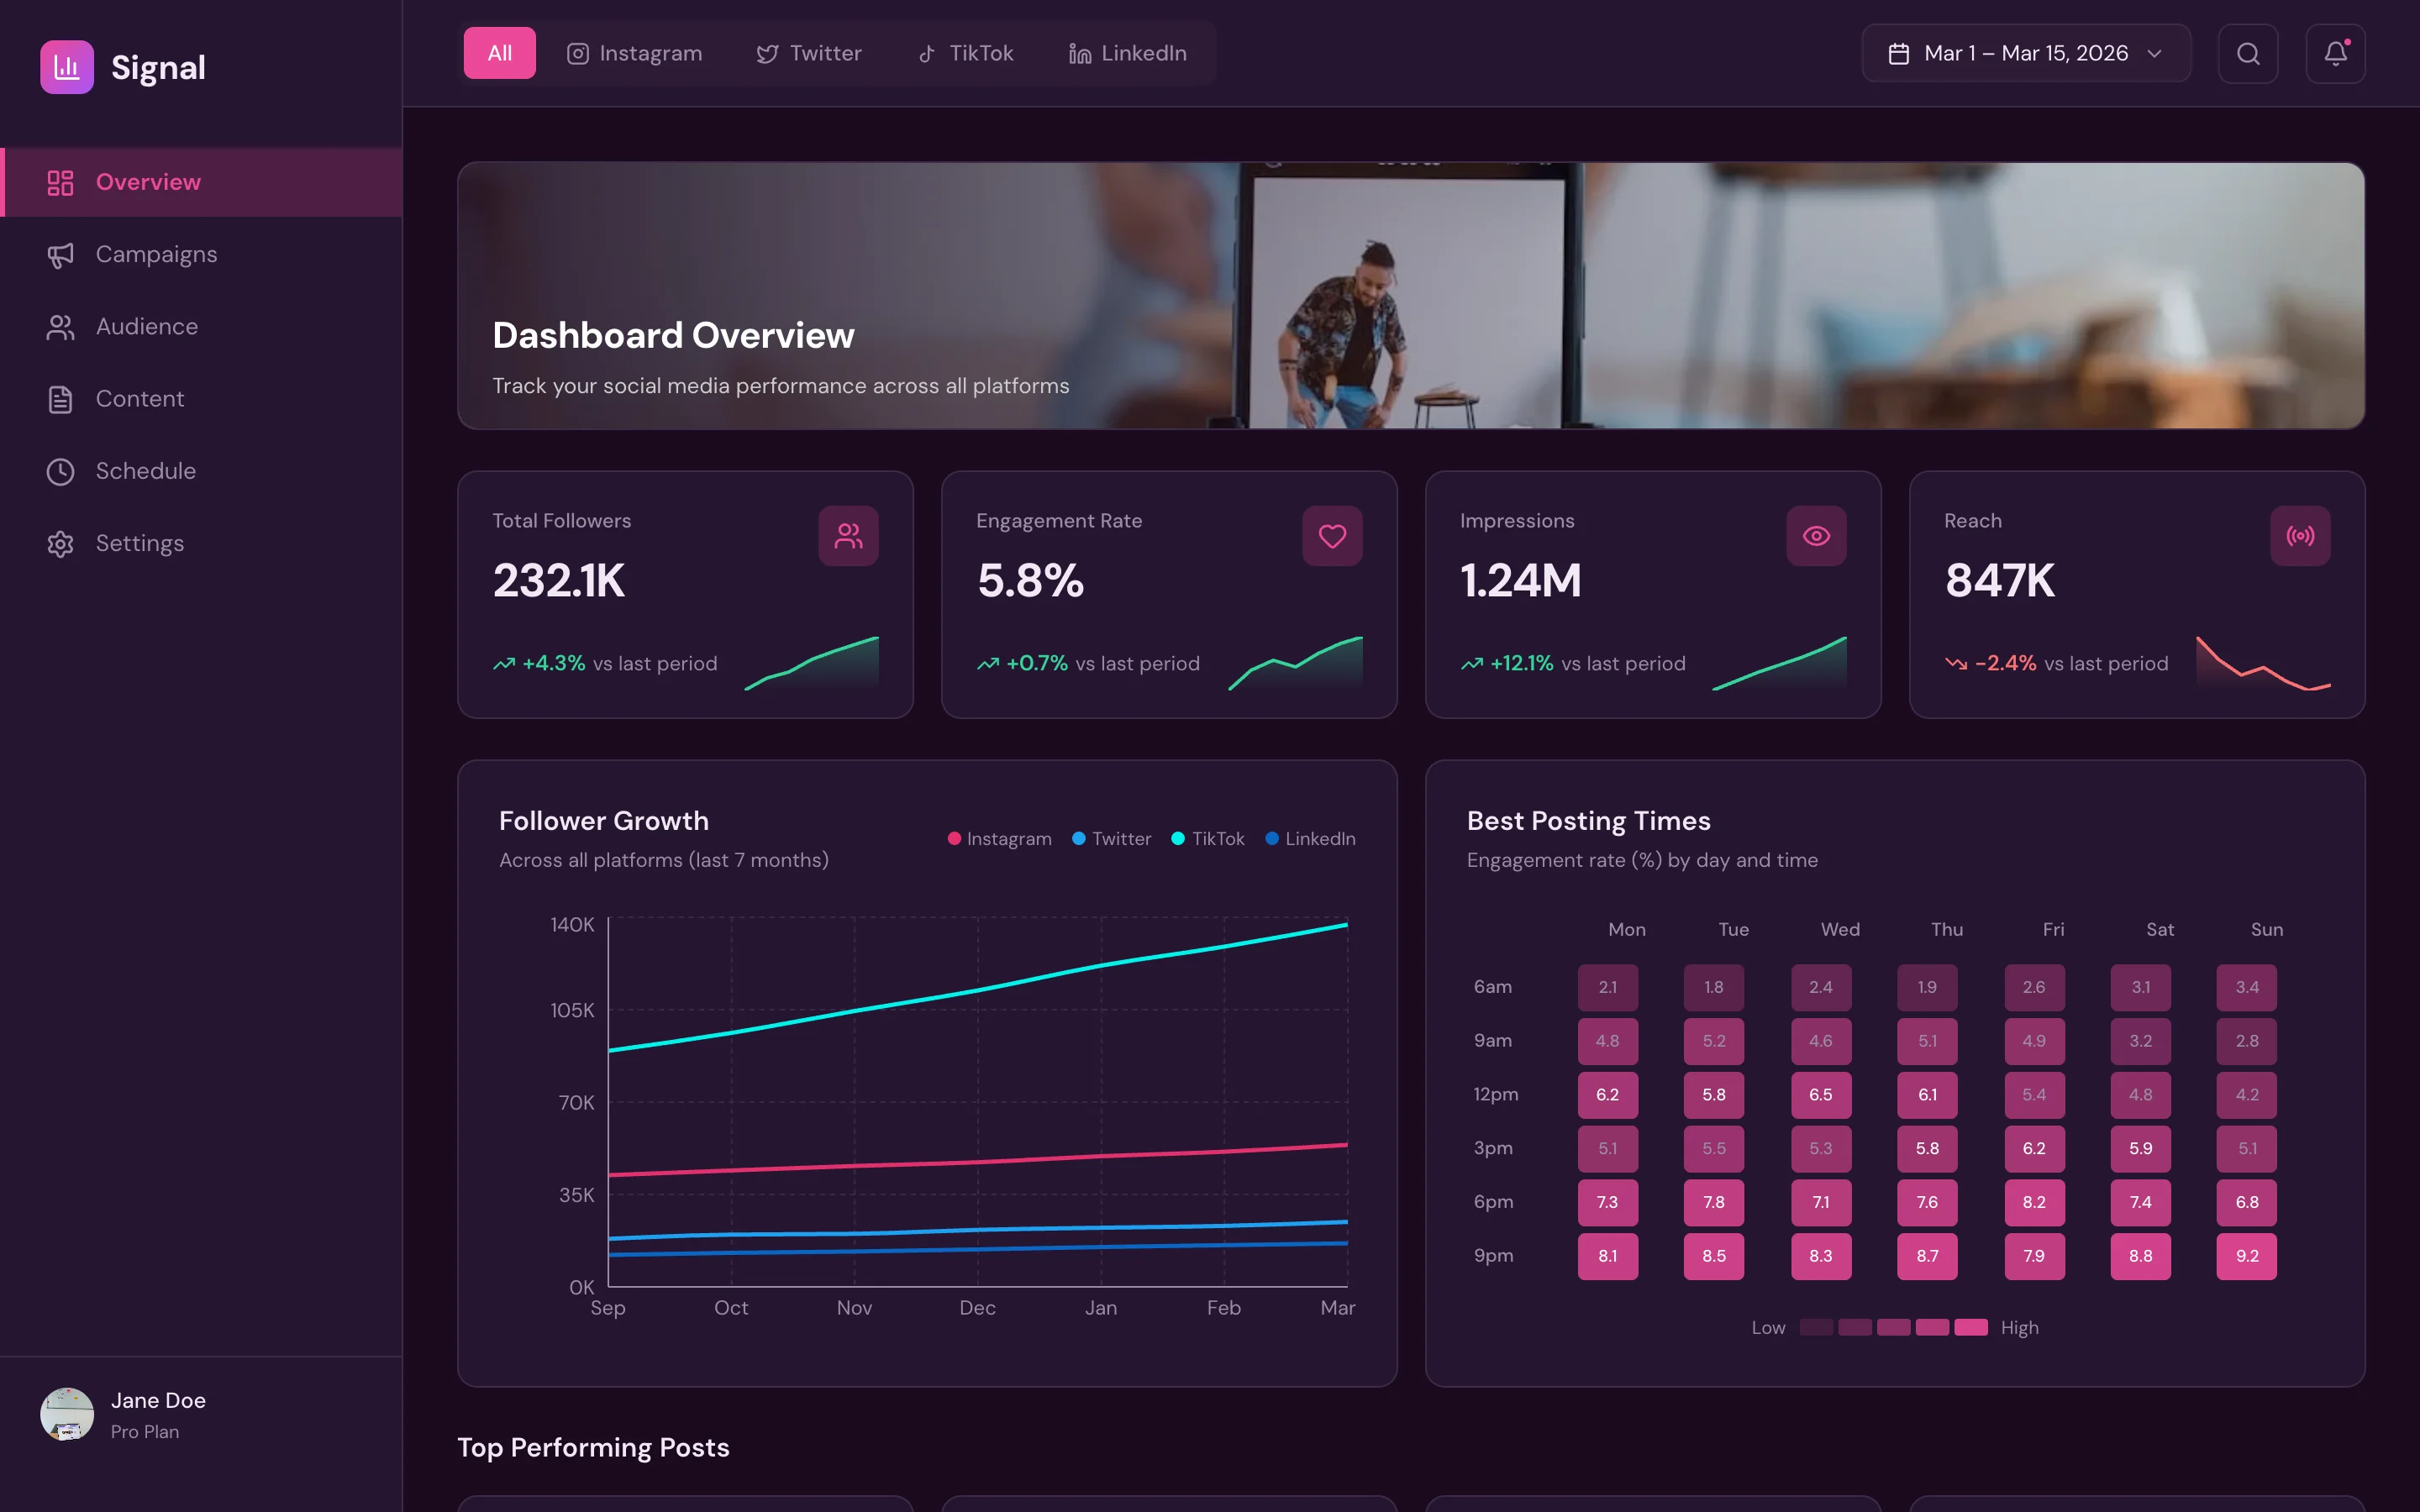Select the All platforms tab

click(x=499, y=53)
